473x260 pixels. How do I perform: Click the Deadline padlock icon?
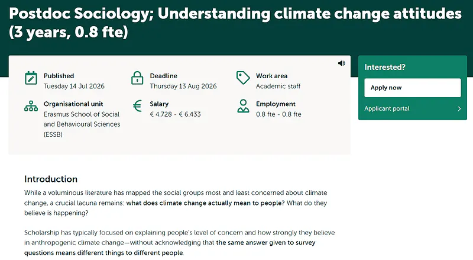137,78
